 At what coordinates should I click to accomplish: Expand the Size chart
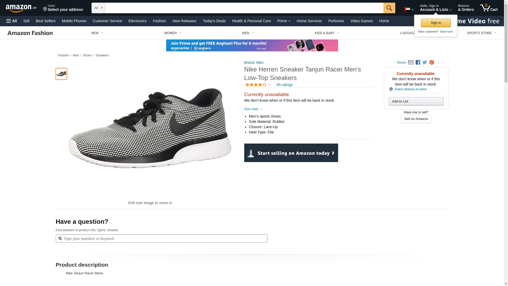tap(253, 109)
